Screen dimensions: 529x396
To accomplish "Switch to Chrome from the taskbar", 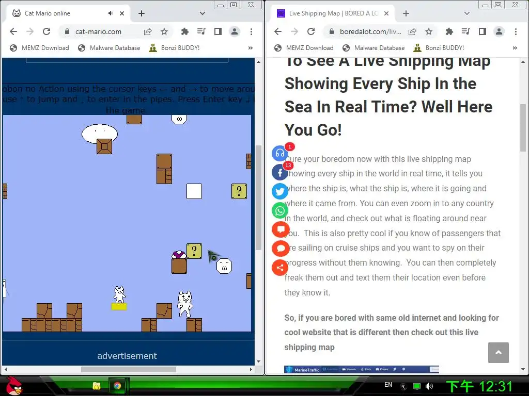I will [117, 386].
